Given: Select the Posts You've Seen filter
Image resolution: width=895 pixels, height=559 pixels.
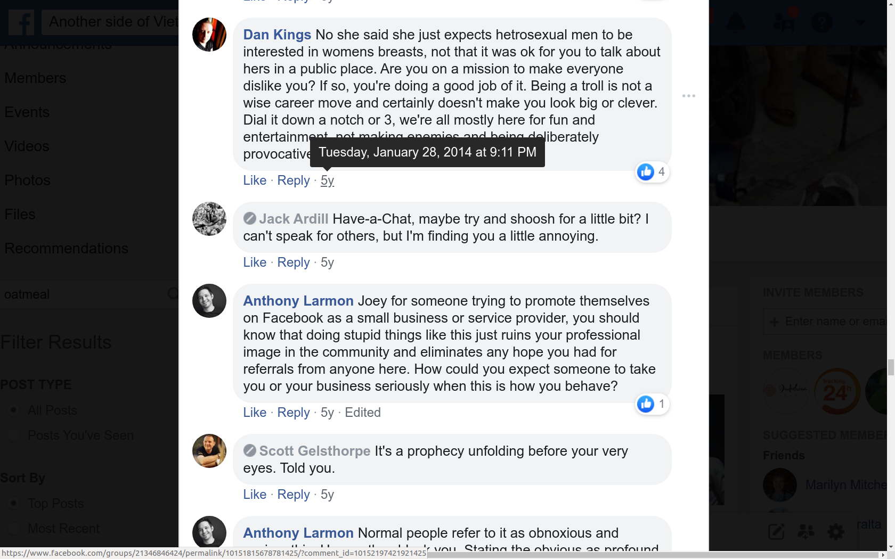Looking at the screenshot, I should (x=13, y=435).
